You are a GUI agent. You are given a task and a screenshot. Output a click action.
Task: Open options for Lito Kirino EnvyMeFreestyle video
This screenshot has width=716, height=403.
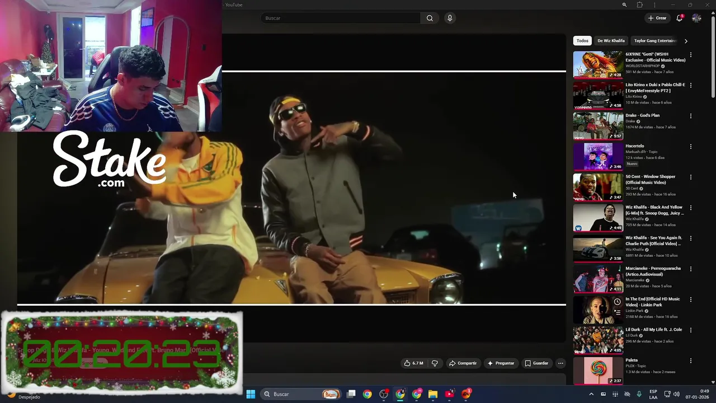(691, 86)
